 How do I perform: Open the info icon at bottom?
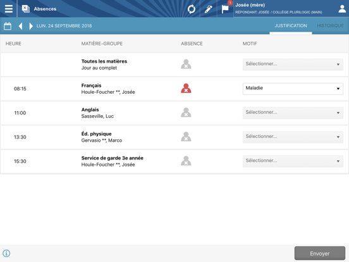tap(6, 253)
